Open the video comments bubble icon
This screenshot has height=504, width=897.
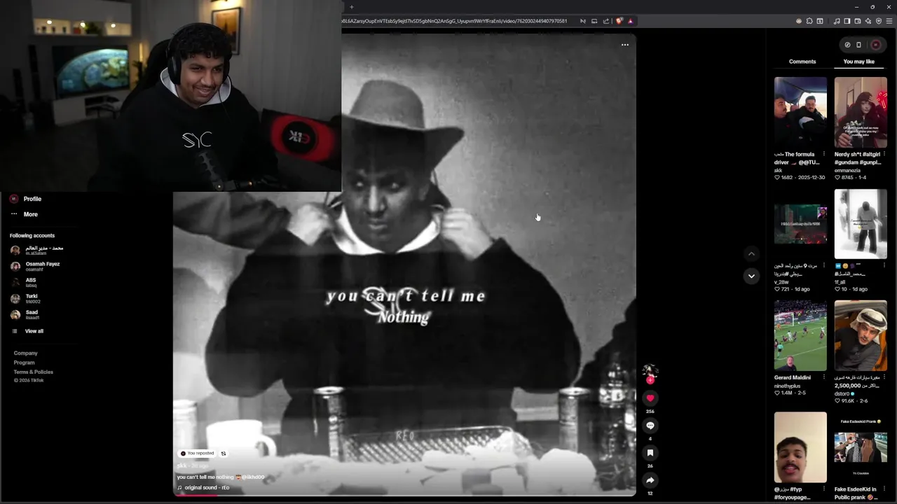click(650, 426)
